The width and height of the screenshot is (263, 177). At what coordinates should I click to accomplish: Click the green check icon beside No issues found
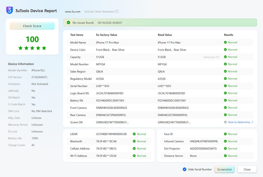coord(68,22)
